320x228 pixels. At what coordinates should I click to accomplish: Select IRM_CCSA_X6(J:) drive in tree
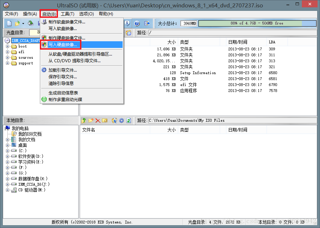pyautogui.click(x=34, y=184)
